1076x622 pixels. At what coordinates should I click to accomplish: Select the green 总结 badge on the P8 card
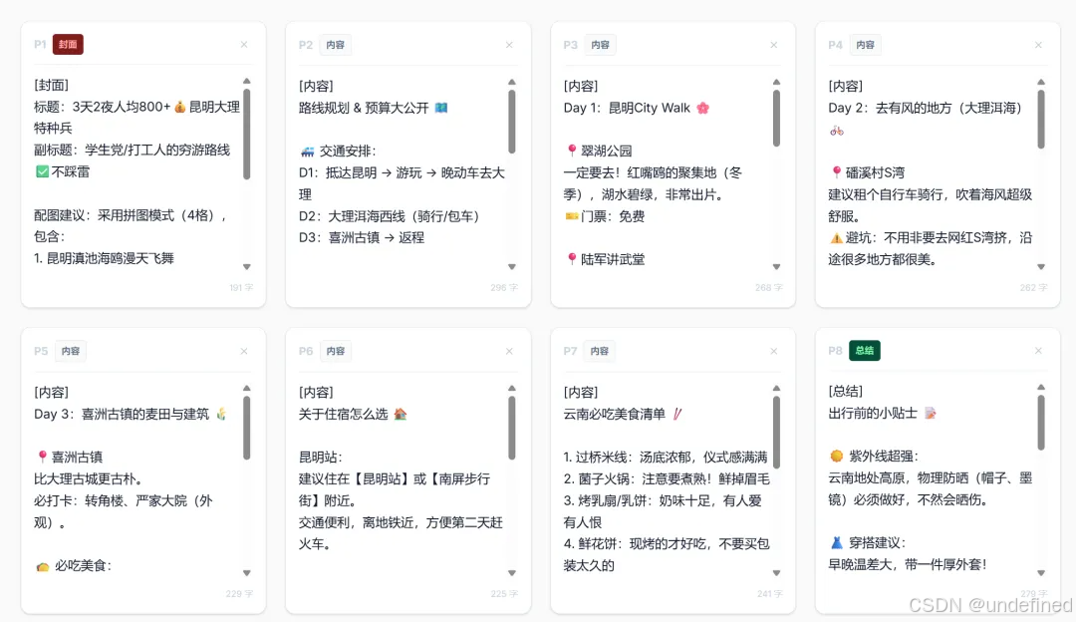(864, 351)
